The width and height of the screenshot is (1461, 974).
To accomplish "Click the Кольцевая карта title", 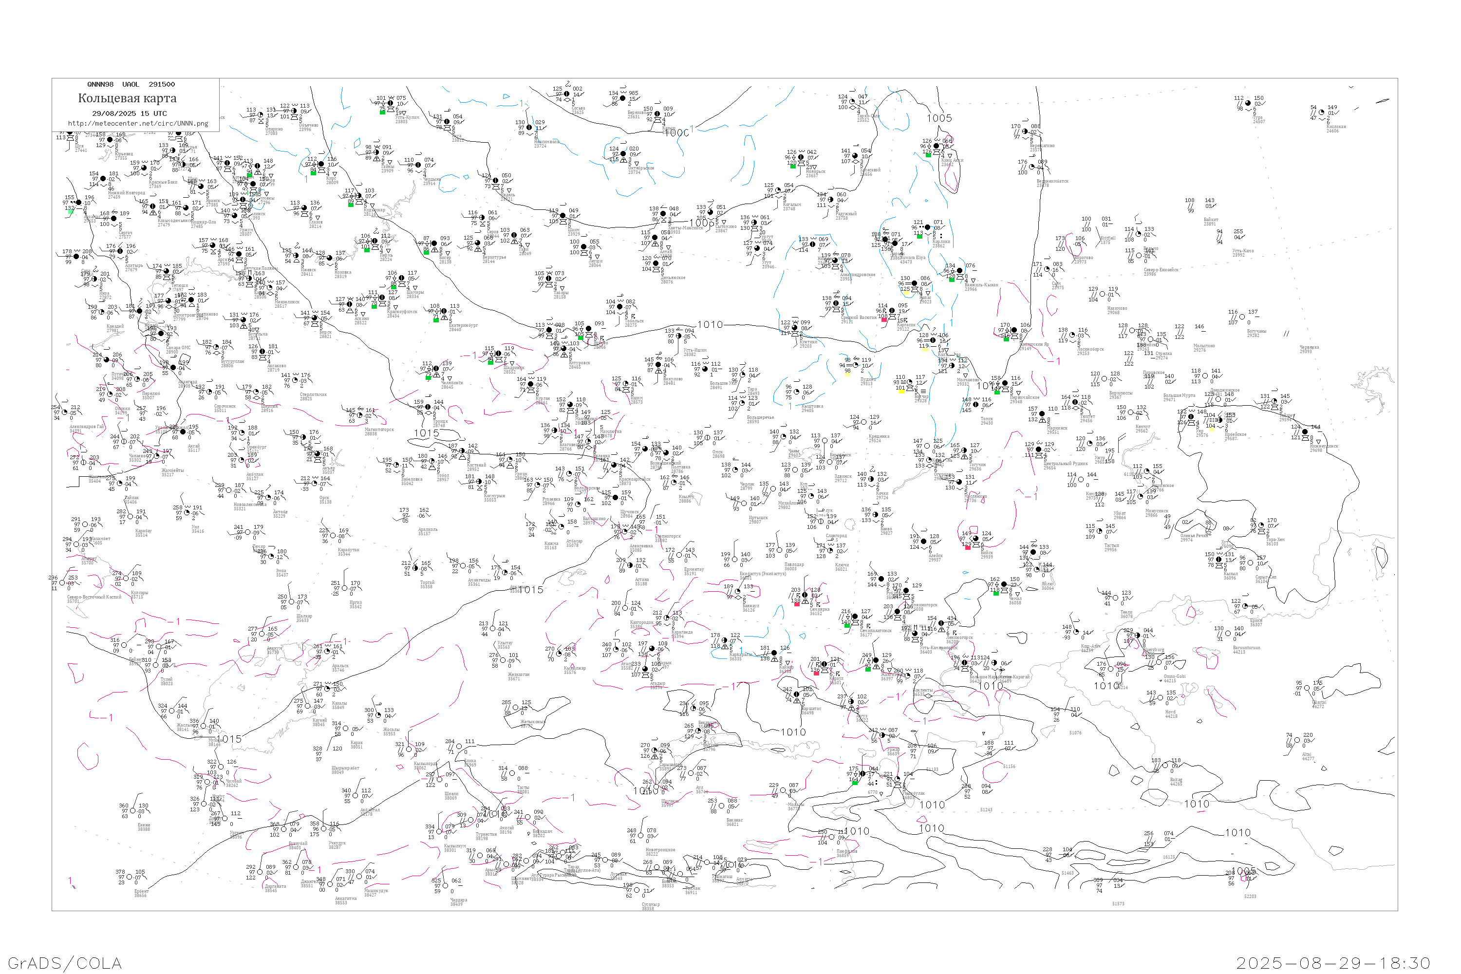I will tap(127, 98).
